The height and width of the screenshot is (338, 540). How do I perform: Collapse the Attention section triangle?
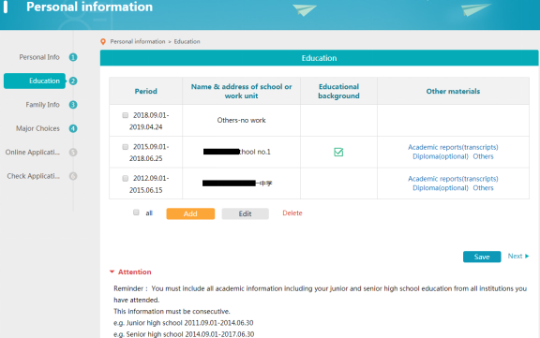(x=112, y=272)
